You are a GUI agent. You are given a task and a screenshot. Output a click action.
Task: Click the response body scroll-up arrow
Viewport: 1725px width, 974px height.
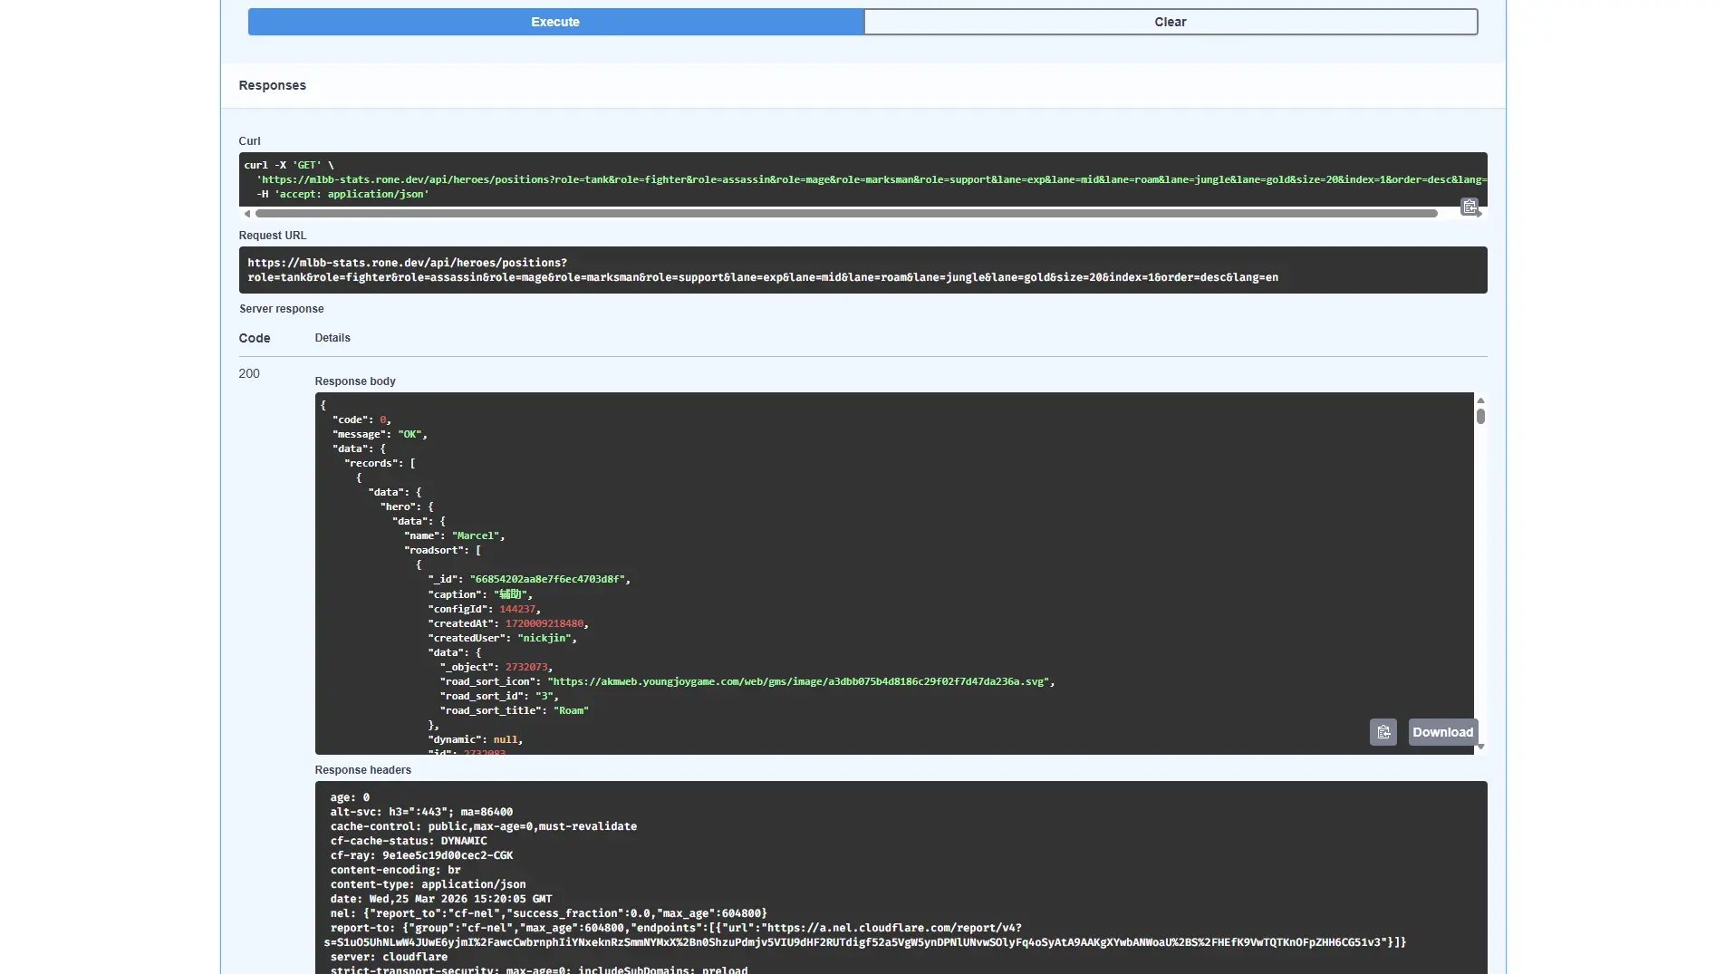click(1480, 400)
